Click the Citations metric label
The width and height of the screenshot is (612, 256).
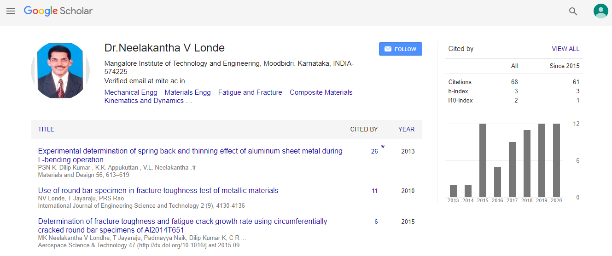click(460, 82)
